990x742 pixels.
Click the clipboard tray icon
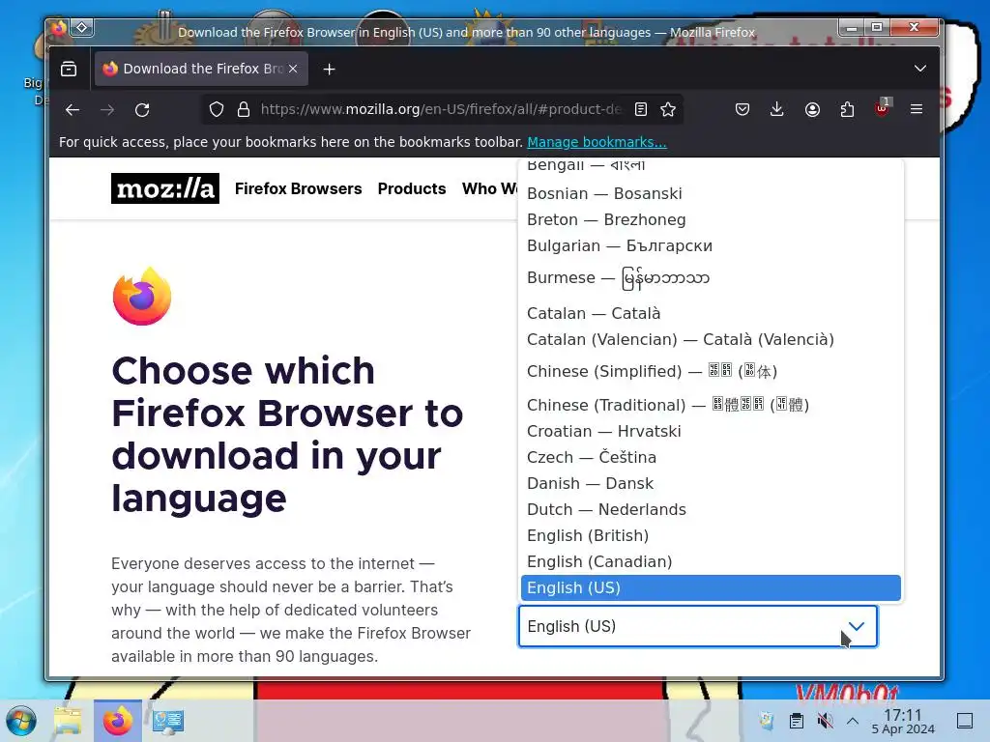797,721
